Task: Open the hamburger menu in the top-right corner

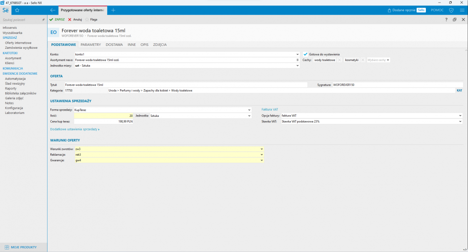Action: pyautogui.click(x=462, y=10)
